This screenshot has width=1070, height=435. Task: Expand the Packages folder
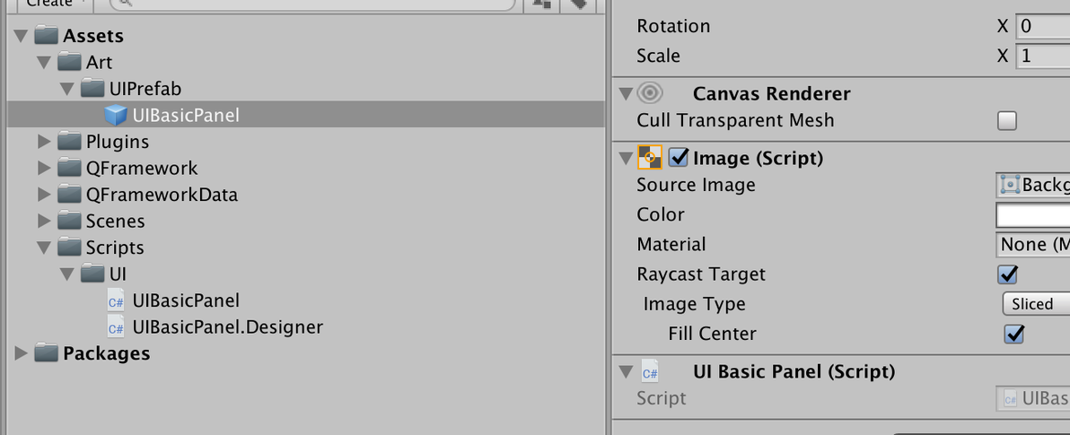[x=22, y=354]
